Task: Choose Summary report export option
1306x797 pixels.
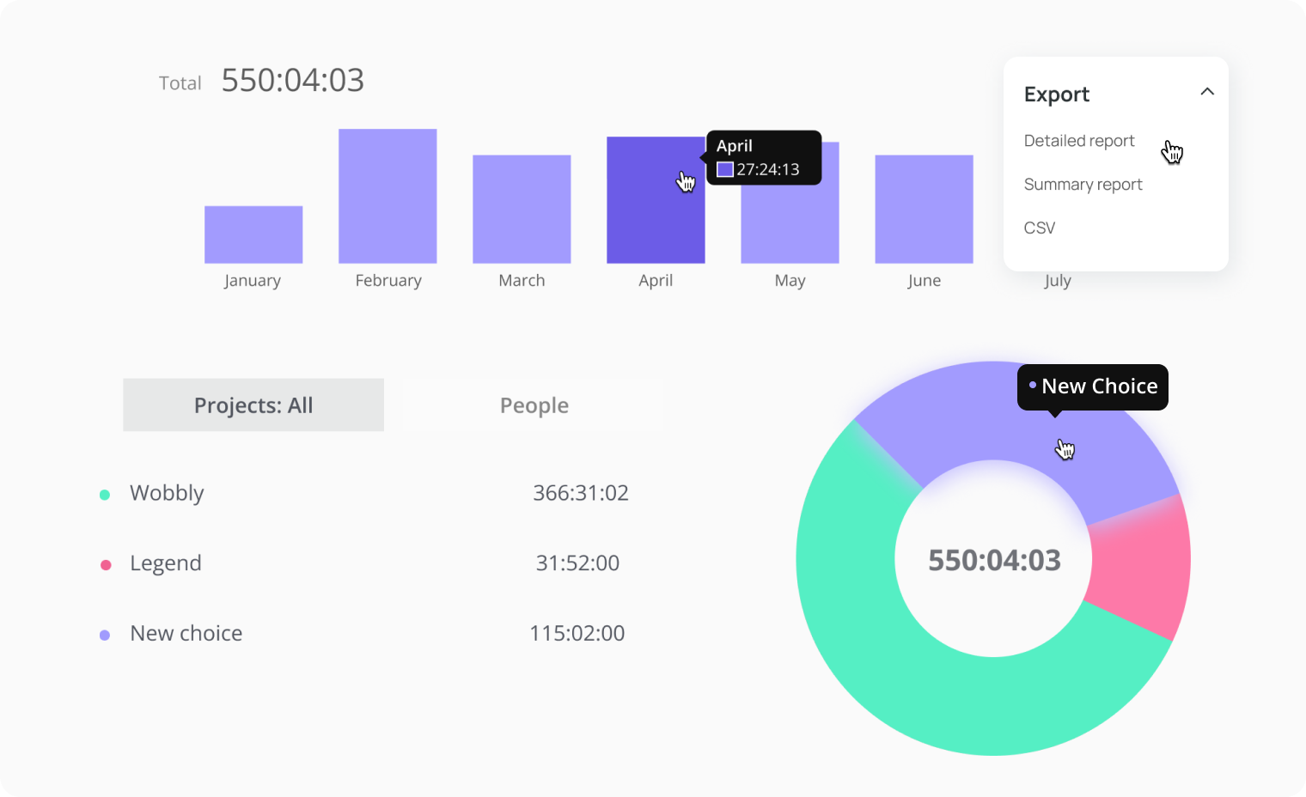Action: [1083, 184]
